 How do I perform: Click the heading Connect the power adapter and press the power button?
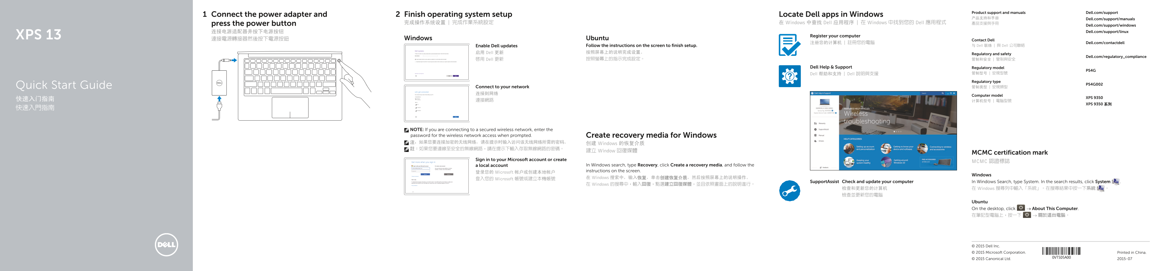[269, 19]
